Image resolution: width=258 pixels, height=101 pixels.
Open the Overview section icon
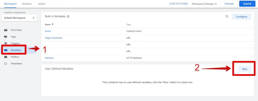pyautogui.click(x=6, y=30)
